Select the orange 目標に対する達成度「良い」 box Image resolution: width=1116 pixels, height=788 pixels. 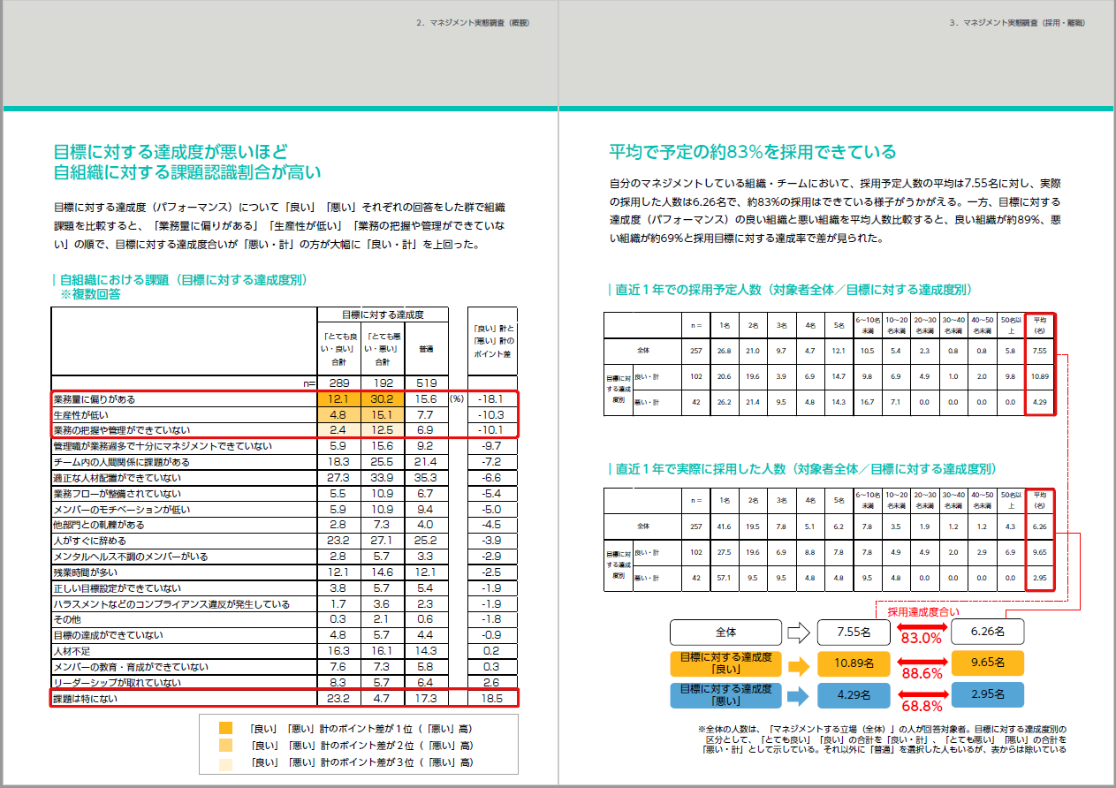(725, 663)
